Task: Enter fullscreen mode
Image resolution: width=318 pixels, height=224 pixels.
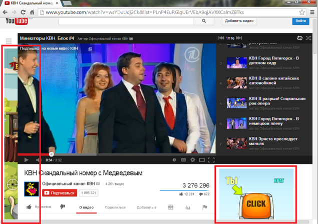Action: [211, 160]
